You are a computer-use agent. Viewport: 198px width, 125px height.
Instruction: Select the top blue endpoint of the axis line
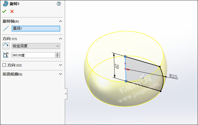point(125,57)
